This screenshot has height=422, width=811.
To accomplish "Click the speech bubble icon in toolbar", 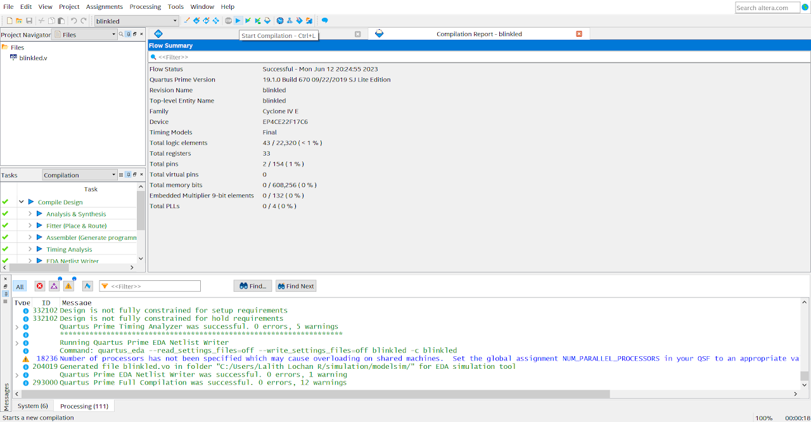I will point(325,21).
